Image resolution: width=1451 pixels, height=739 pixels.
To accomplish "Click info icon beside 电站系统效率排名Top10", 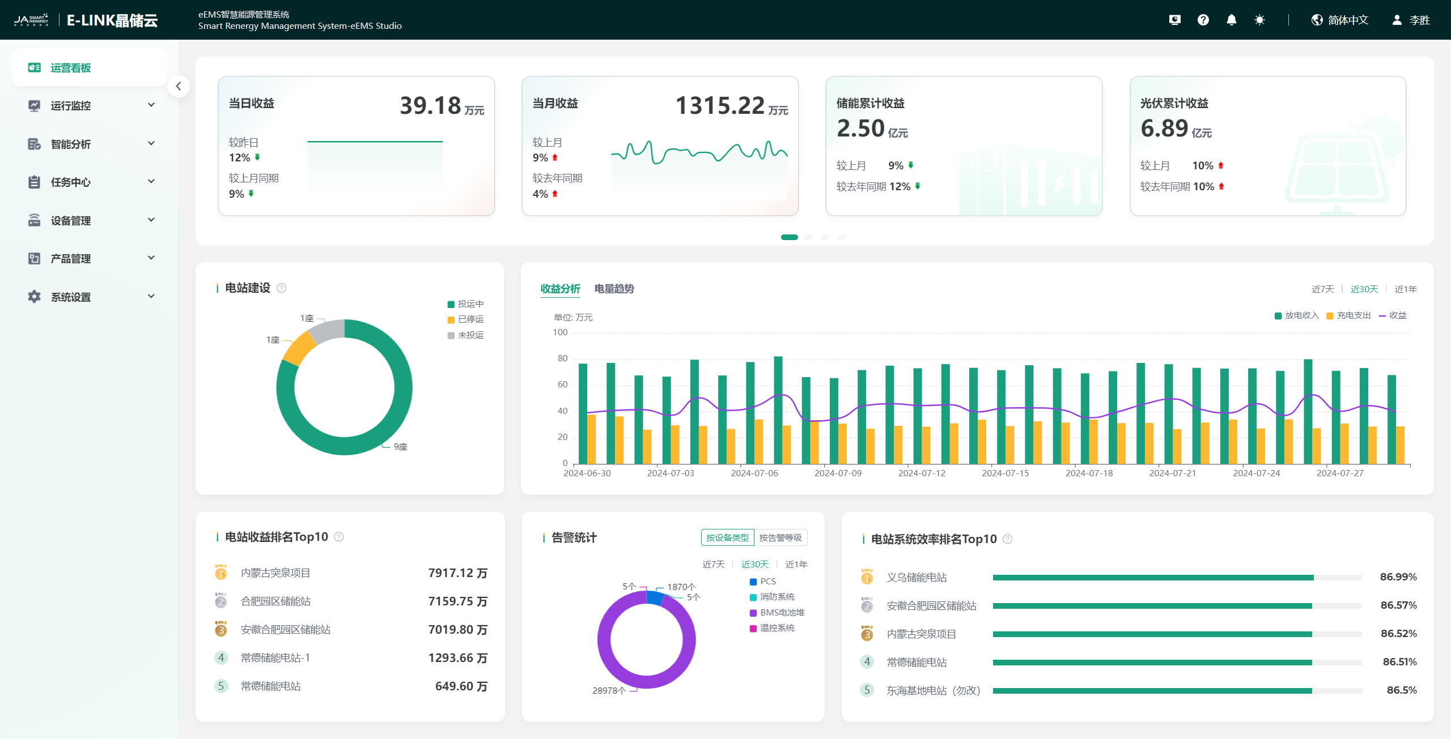I will [x=1008, y=539].
